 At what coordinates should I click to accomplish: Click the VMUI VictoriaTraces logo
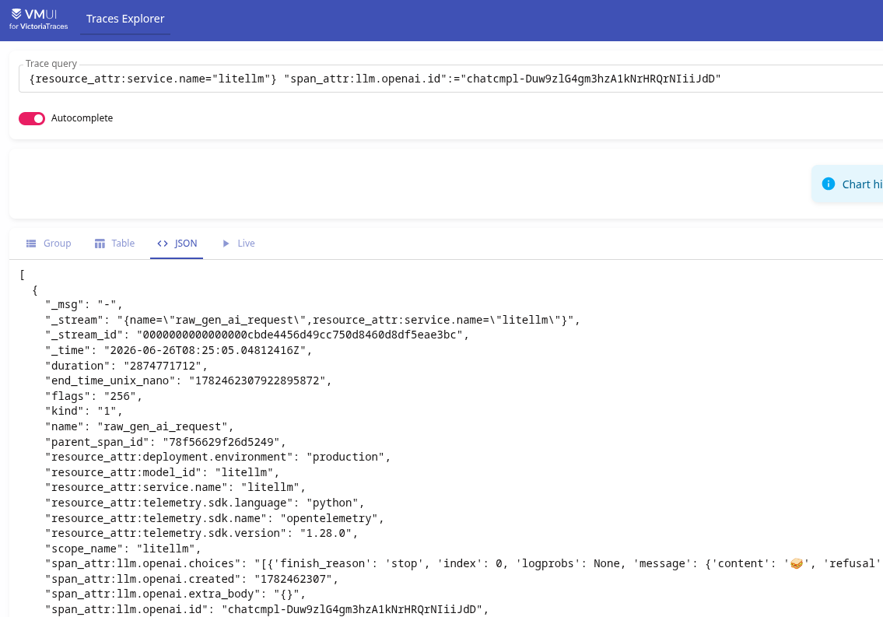point(38,19)
